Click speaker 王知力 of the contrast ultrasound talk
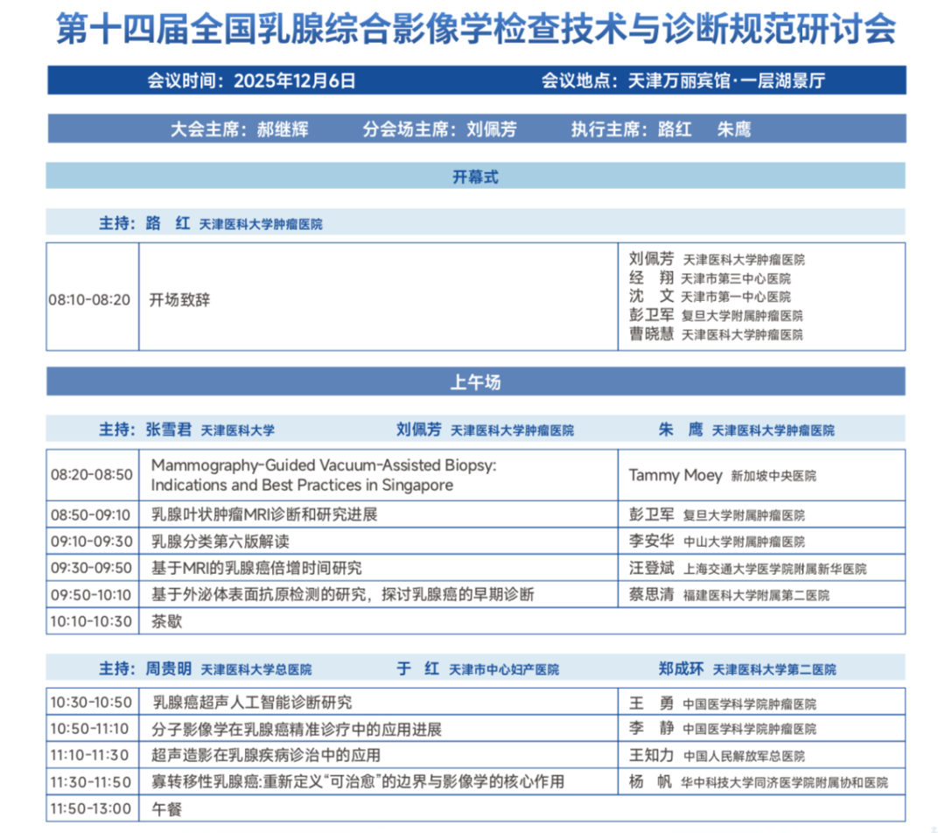The width and height of the screenshot is (945, 833). tap(647, 753)
